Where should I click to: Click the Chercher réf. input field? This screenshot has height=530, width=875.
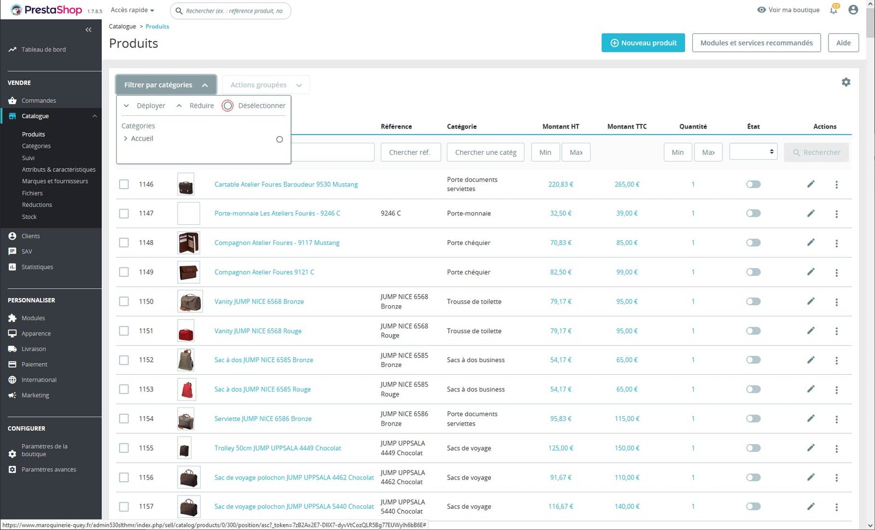click(410, 153)
